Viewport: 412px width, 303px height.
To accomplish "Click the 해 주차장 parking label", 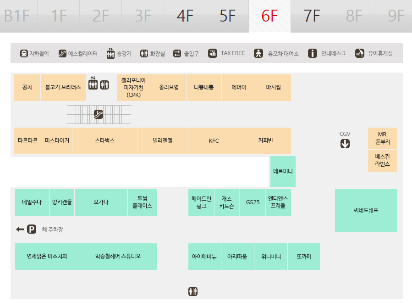I will (53, 230).
